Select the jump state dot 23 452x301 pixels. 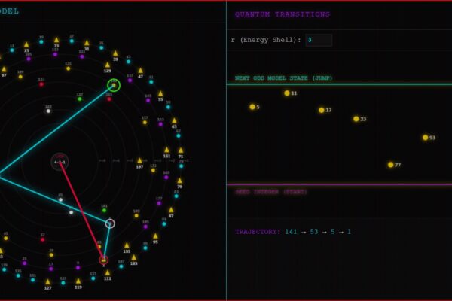point(356,119)
